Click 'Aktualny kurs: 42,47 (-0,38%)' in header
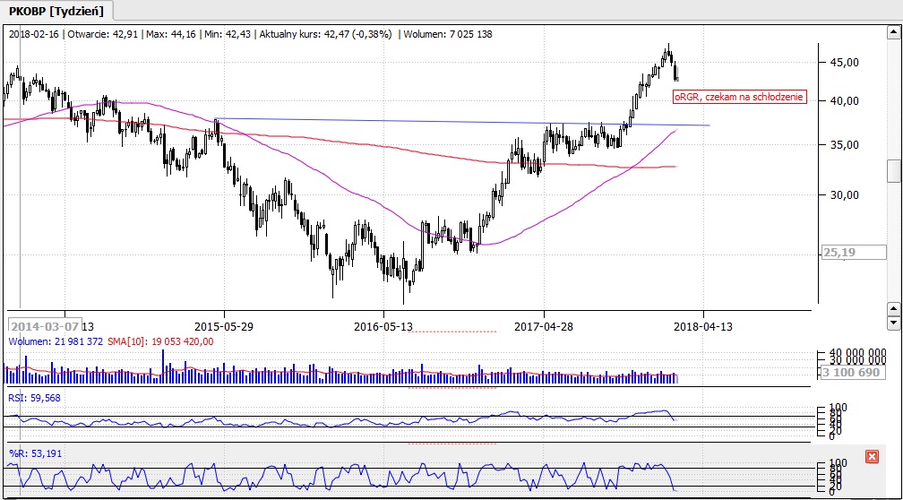Image resolution: width=903 pixels, height=500 pixels. pyautogui.click(x=326, y=34)
